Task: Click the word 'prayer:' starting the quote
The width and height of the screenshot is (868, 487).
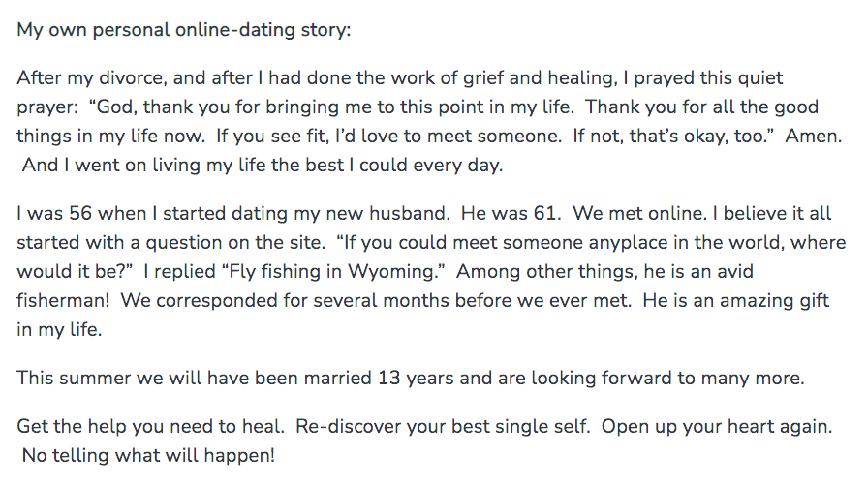Action: click(47, 107)
